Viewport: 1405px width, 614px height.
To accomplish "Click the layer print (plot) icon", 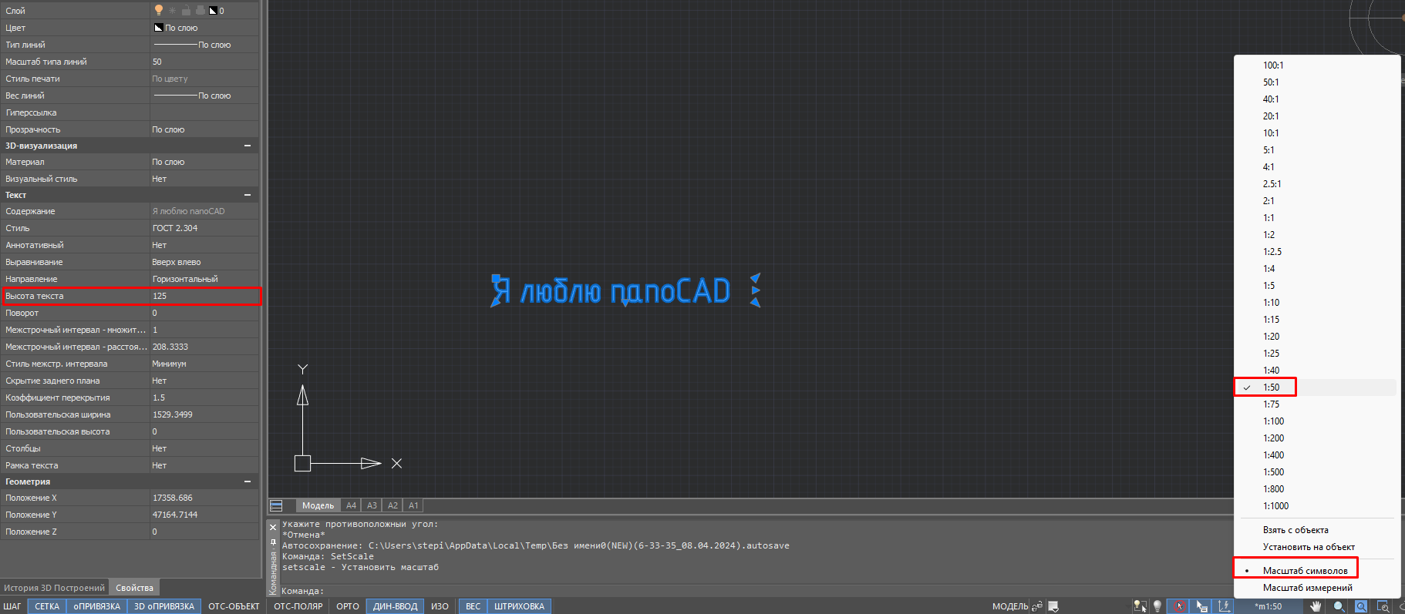I will (200, 11).
